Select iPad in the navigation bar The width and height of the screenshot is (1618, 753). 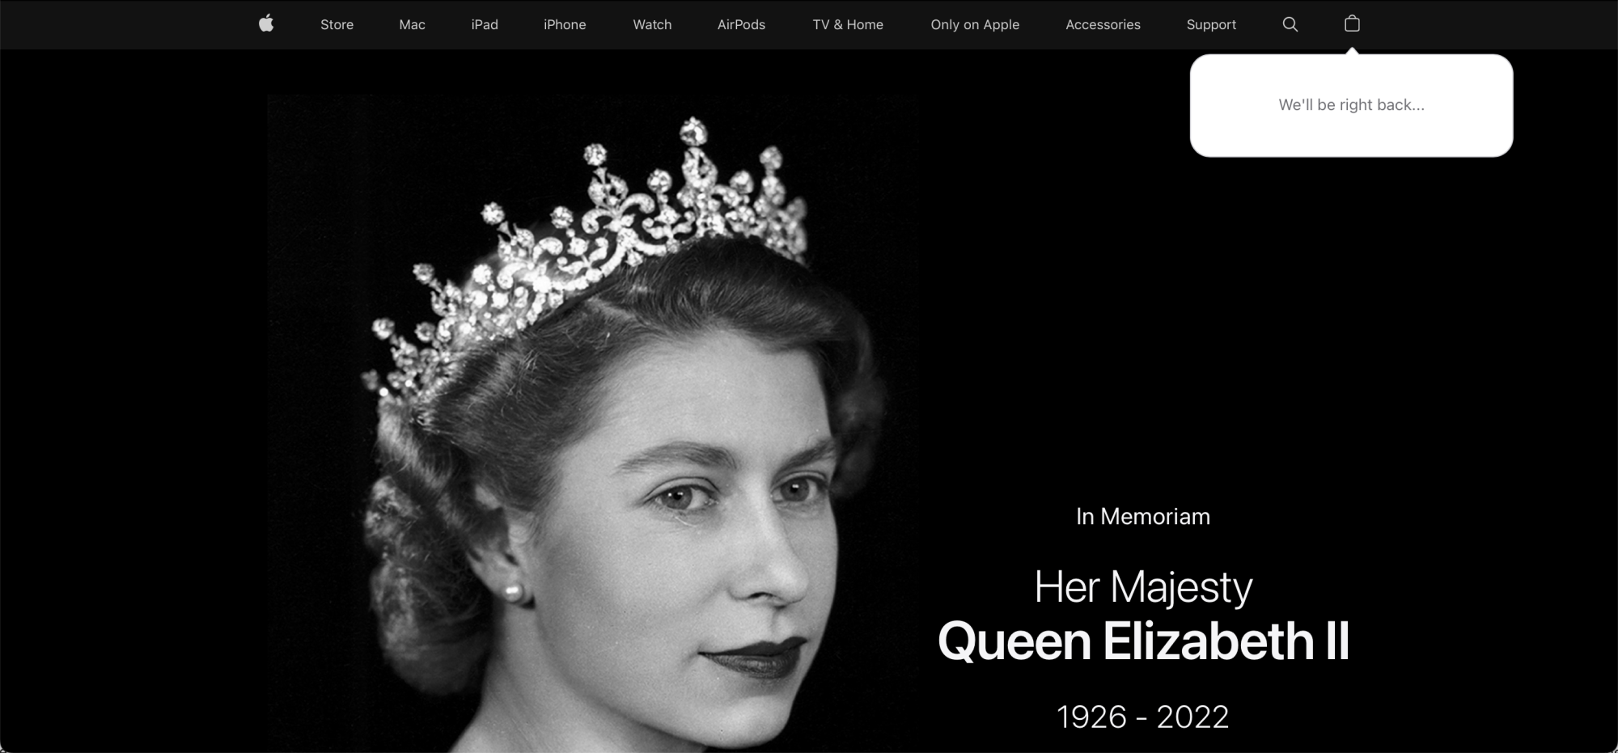485,24
